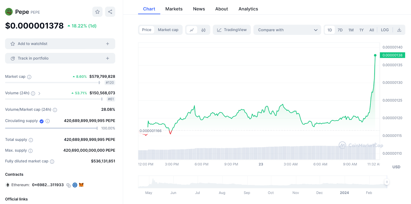Click the $579,799,828 market cap value

pos(102,76)
